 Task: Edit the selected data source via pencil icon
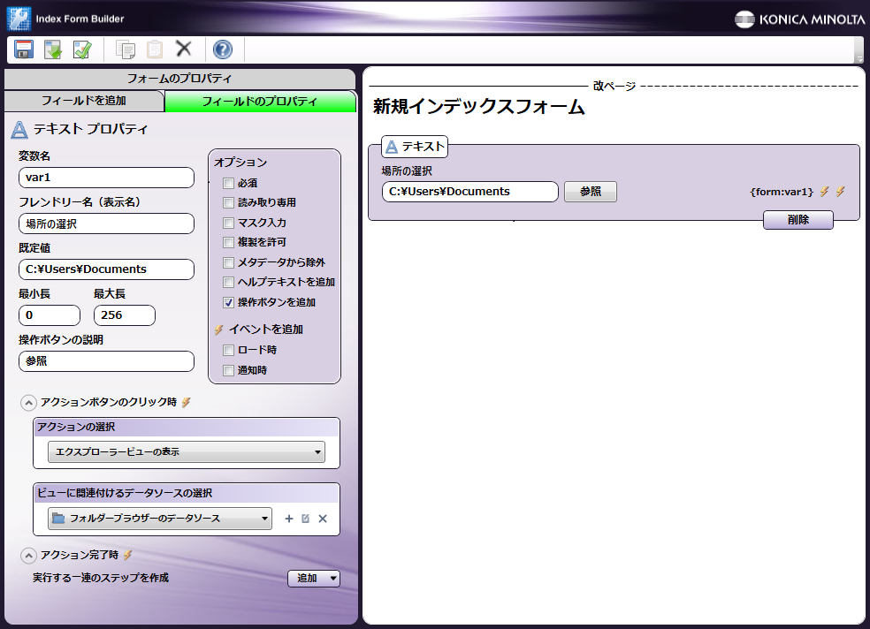(304, 519)
